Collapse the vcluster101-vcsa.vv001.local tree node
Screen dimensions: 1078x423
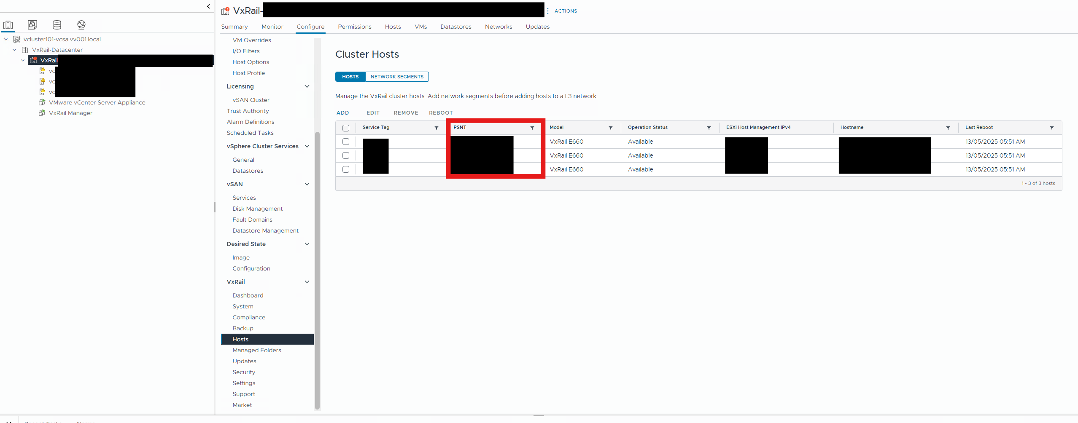(6, 39)
